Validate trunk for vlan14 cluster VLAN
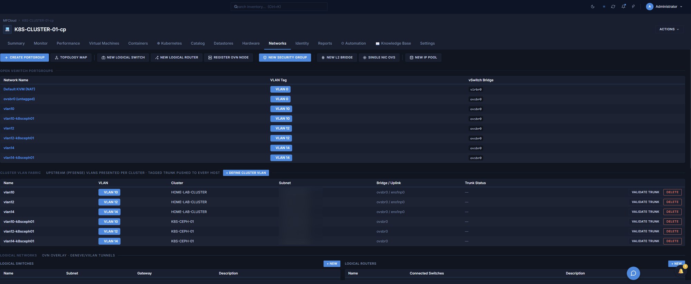This screenshot has height=284, width=691. [645, 212]
